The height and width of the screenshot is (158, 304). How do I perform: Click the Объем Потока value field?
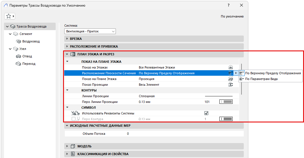coord(128,134)
